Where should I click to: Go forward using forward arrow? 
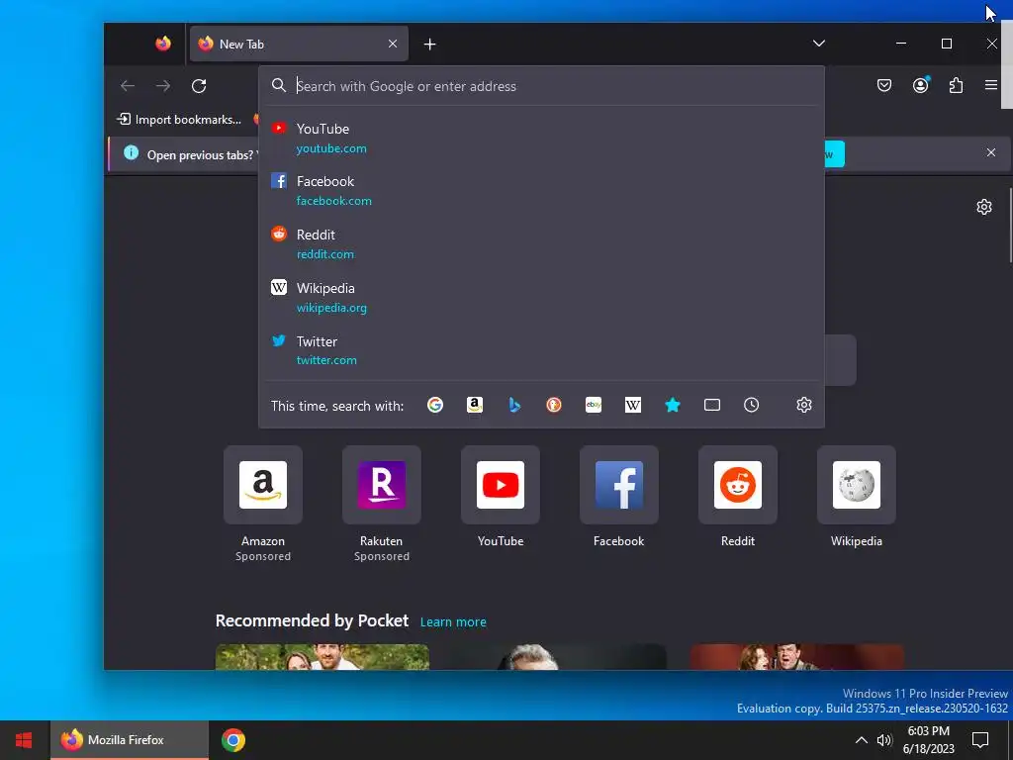click(x=163, y=86)
